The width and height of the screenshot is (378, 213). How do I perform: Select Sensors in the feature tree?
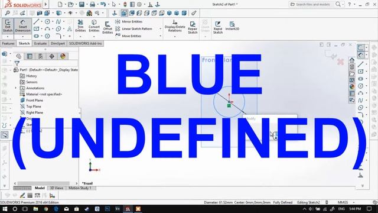(31, 82)
